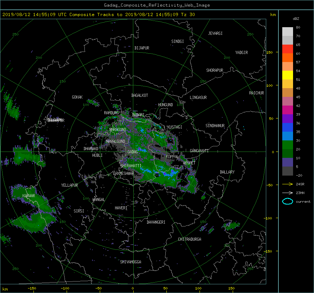Click the LINGASUR town label
The width and height of the screenshot is (314, 293).
[198, 98]
